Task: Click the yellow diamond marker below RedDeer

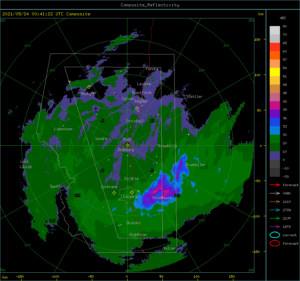Action: pyautogui.click(x=137, y=109)
